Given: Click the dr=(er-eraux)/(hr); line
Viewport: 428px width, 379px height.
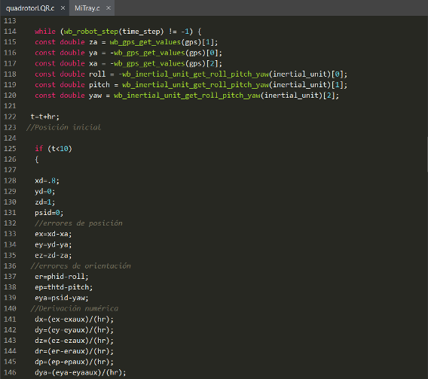Looking at the screenshot, I should [x=75, y=351].
